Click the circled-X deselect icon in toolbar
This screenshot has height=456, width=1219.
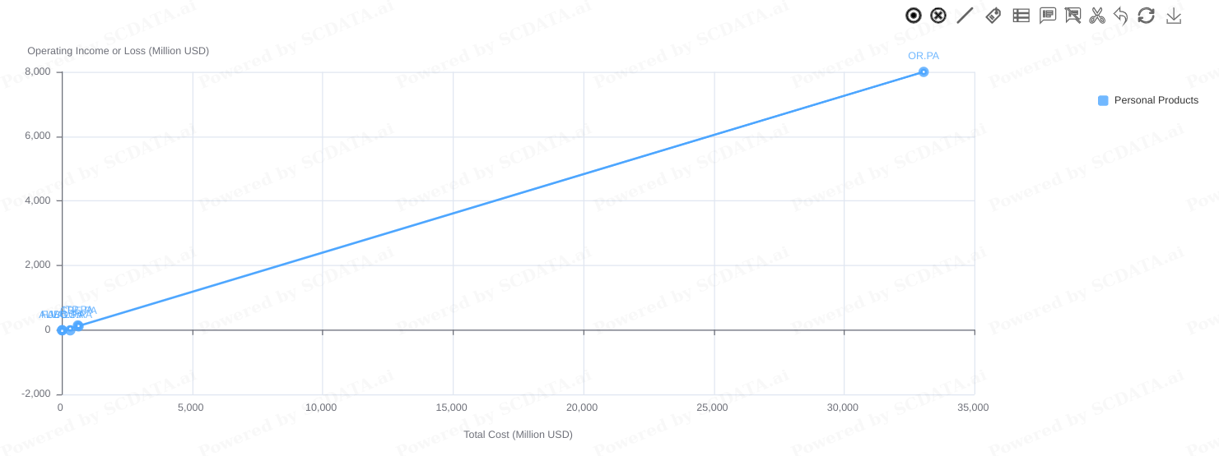938,16
